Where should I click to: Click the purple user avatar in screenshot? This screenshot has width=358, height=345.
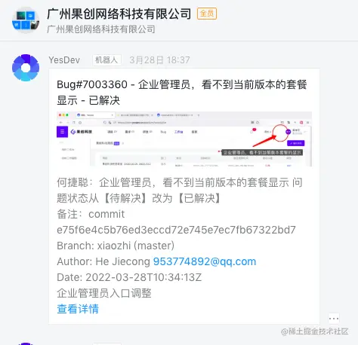[288, 131]
